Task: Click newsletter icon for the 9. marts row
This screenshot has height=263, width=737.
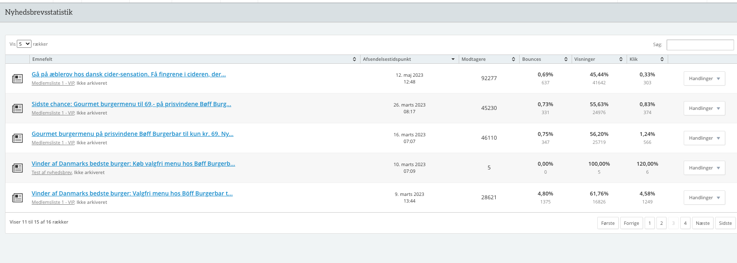Action: 17,198
